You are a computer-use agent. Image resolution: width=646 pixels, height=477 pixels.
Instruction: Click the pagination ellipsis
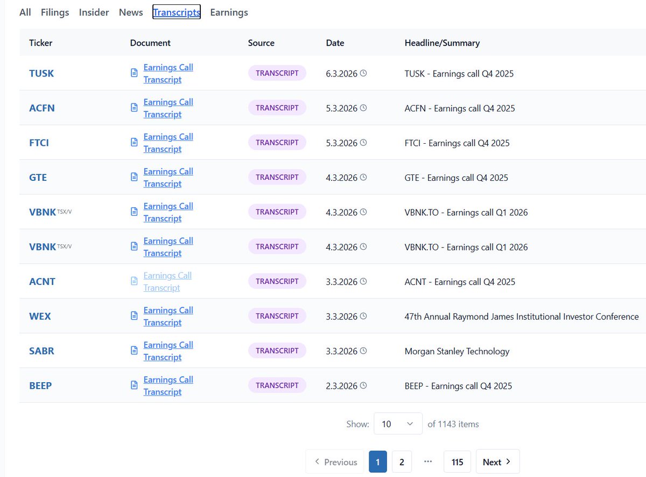pyautogui.click(x=428, y=461)
